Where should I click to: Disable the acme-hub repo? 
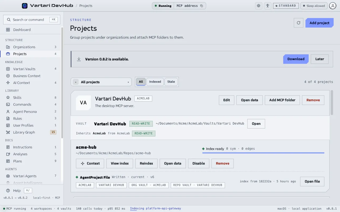(x=199, y=164)
